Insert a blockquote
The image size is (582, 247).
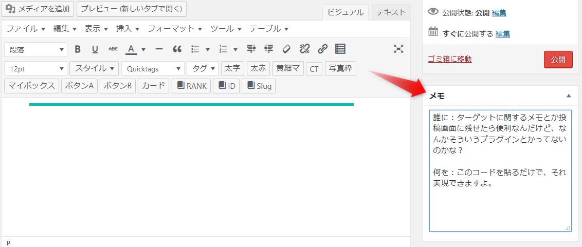177,49
